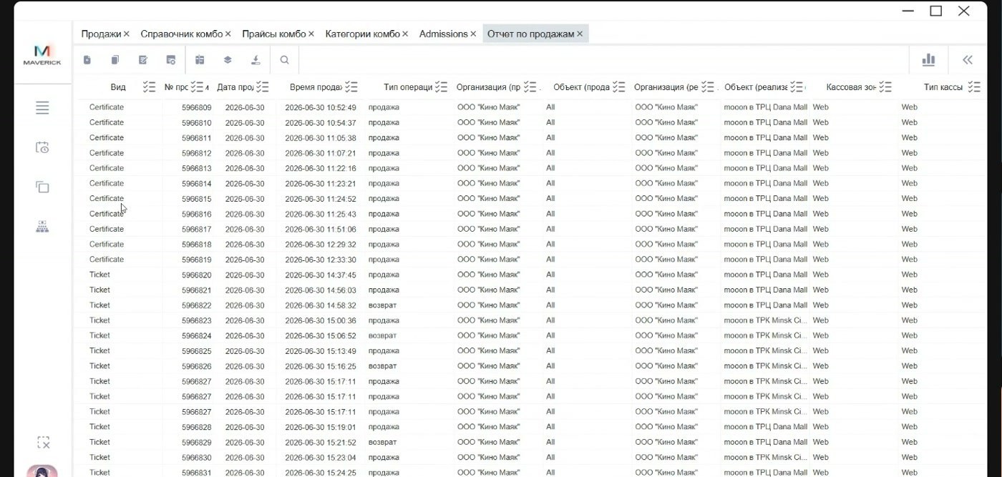1002x477 pixels.
Task: Close the Категории комбо tab
Action: (x=405, y=34)
